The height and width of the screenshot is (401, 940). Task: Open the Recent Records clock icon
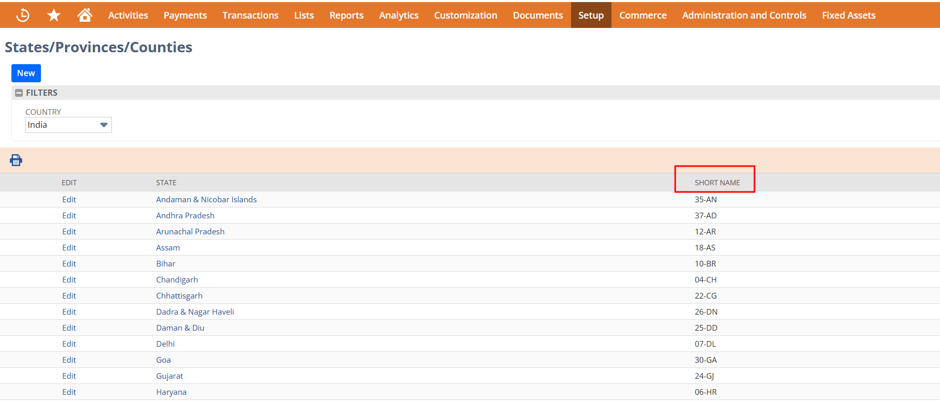(23, 16)
